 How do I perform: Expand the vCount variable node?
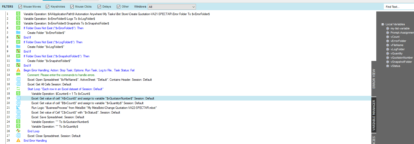[x=387, y=37]
